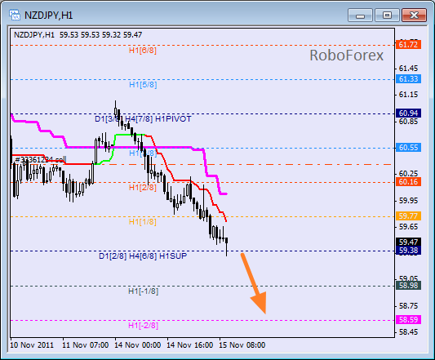Click the 59.77 yellow price label

pyautogui.click(x=408, y=216)
